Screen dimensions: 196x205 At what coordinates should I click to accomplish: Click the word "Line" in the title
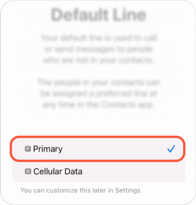tap(129, 14)
